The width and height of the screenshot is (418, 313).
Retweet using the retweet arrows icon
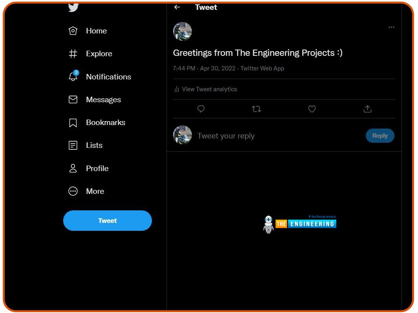point(256,109)
